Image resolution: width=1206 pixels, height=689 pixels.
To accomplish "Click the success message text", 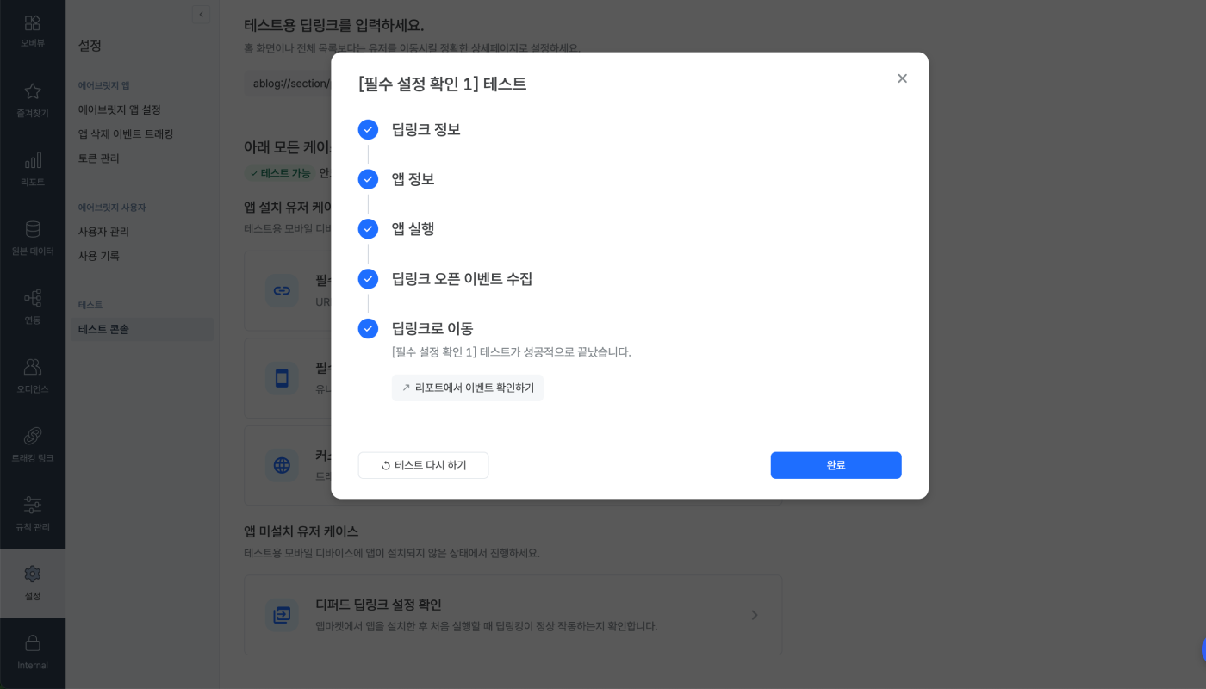I will pos(512,352).
